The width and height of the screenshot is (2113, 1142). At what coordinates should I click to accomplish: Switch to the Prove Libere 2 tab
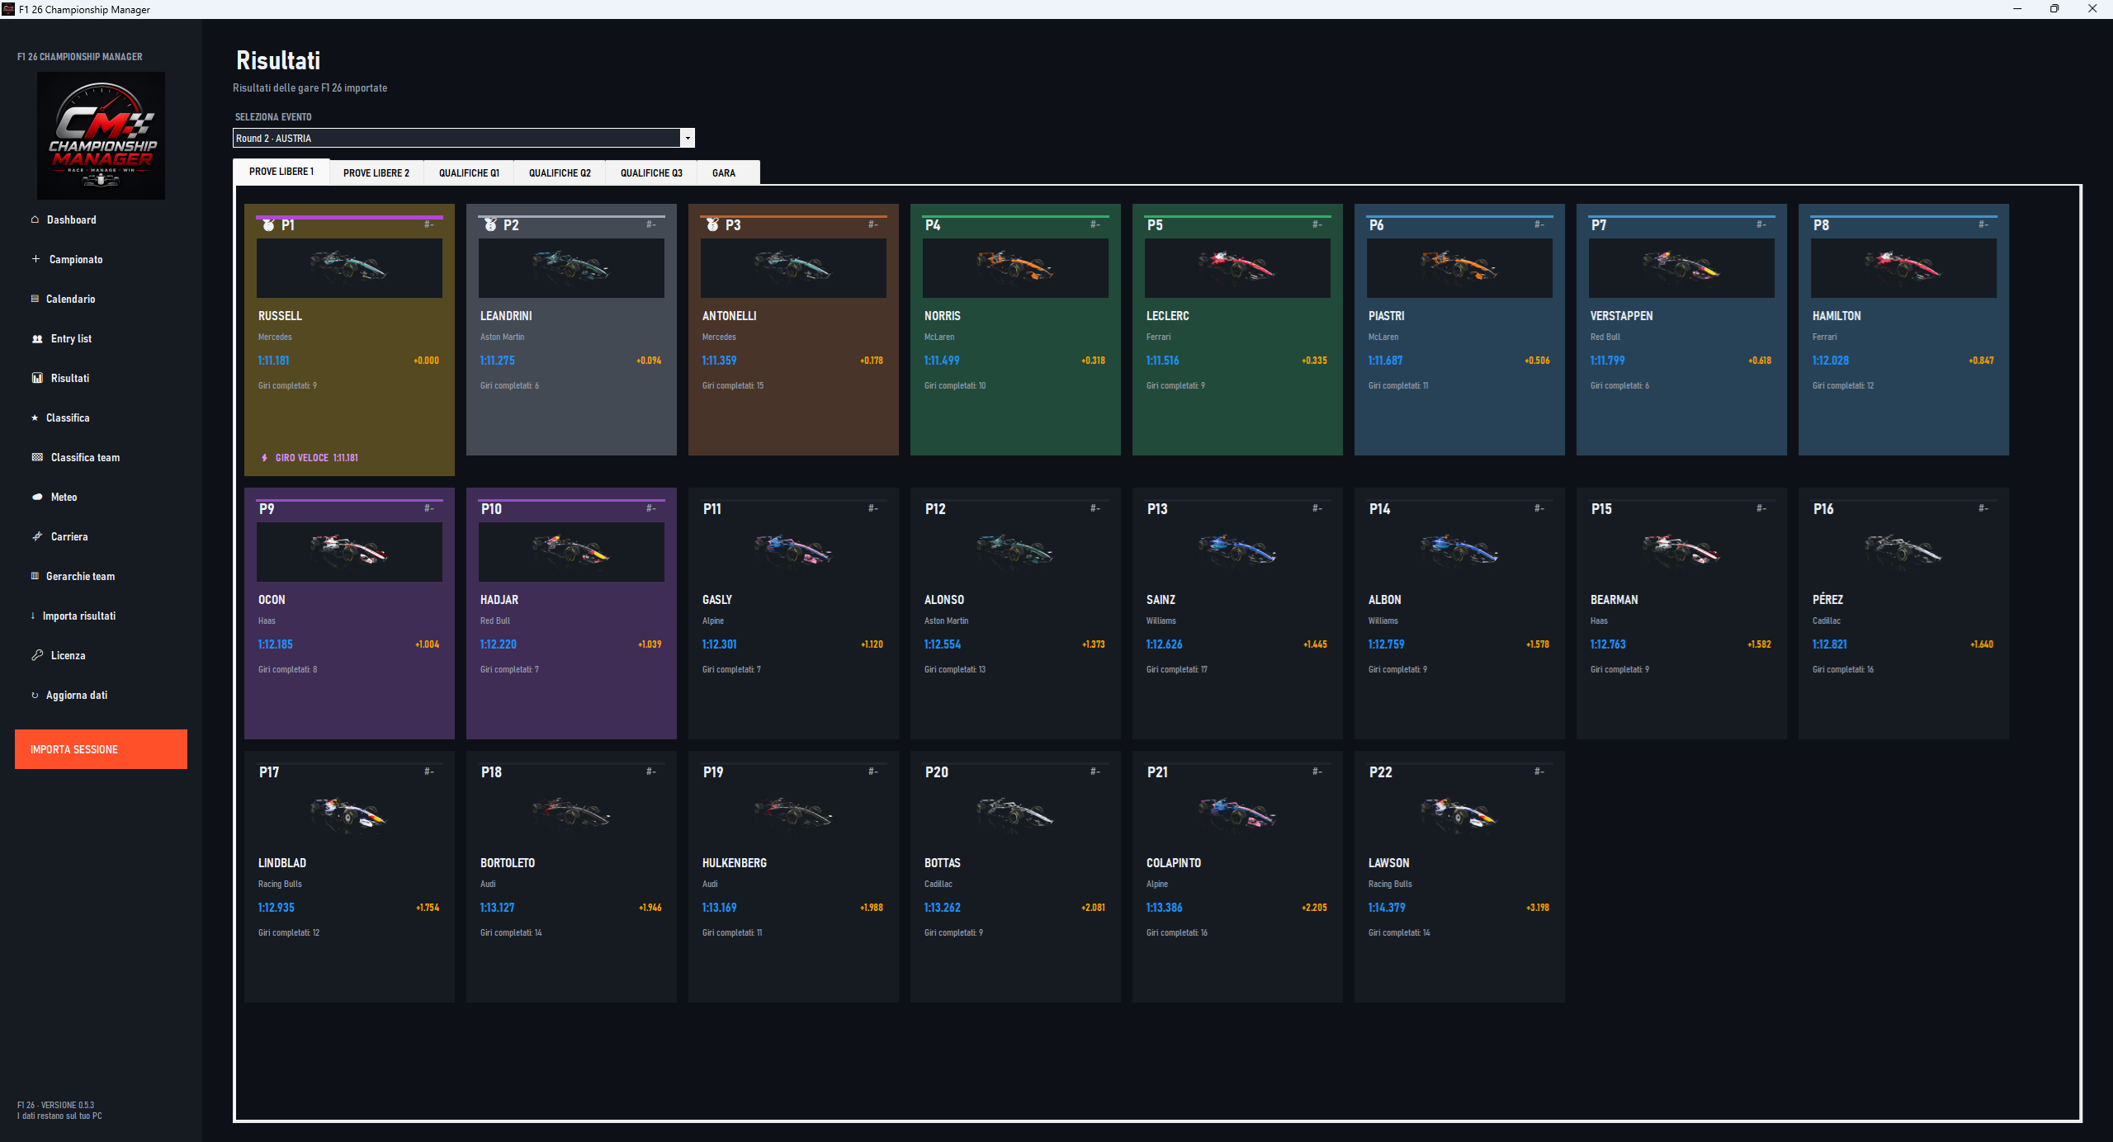[376, 172]
